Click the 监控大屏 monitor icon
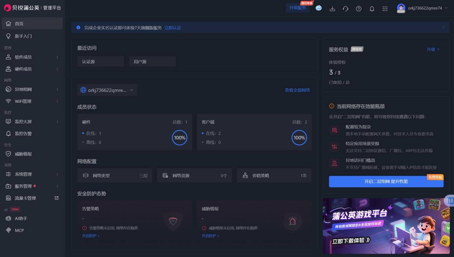The image size is (454, 257). pos(8,122)
